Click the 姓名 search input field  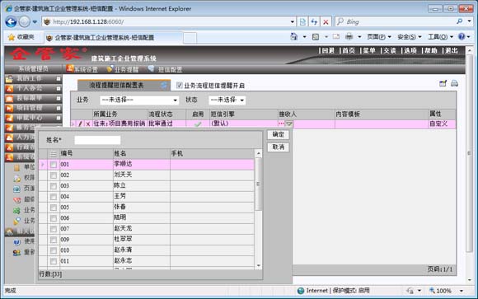point(97,140)
